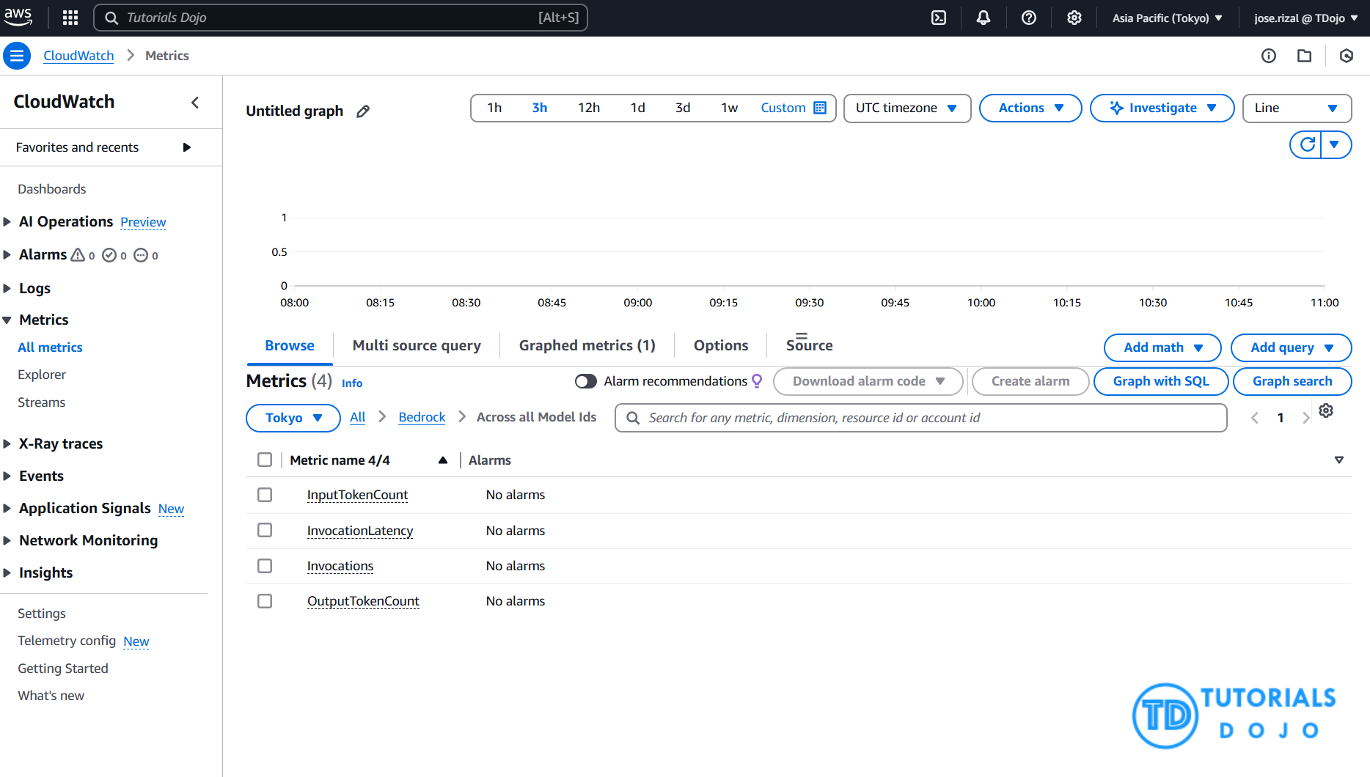The image size is (1370, 777).
Task: Click the Graph search button
Action: click(1292, 381)
